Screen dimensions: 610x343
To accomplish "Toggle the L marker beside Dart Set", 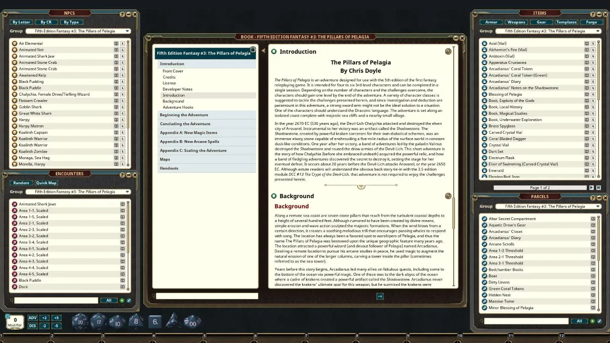I will click(x=593, y=151).
